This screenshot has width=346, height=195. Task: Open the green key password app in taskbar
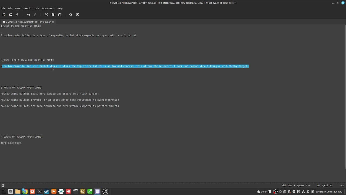[90, 191]
